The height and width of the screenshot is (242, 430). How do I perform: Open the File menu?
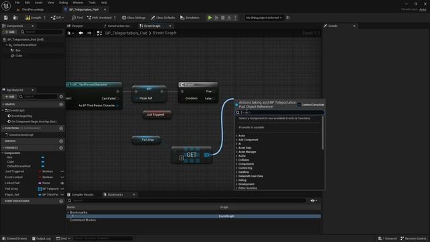point(17,3)
